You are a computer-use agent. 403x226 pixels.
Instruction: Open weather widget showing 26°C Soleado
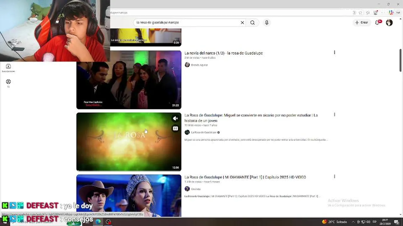pos(334,222)
